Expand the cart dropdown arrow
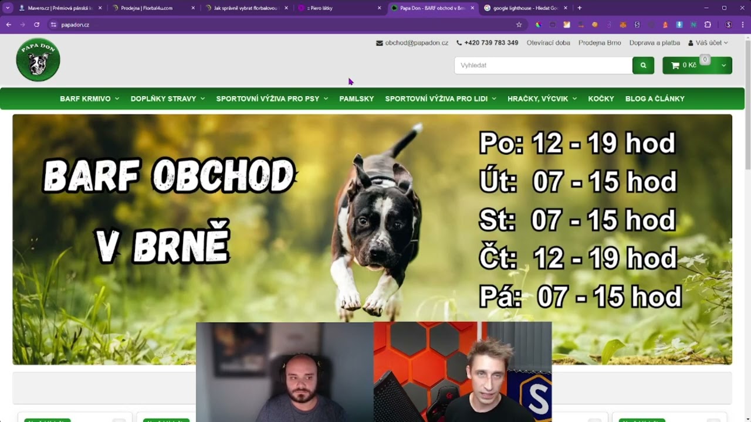This screenshot has width=751, height=422. (x=723, y=66)
